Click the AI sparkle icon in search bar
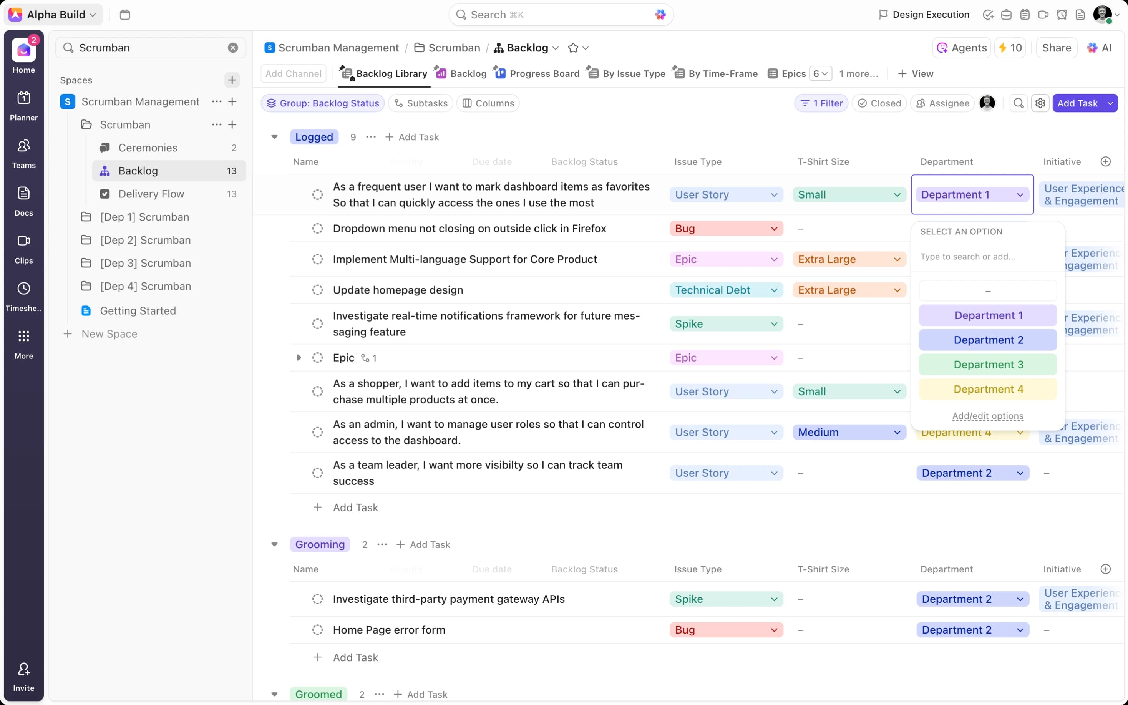This screenshot has width=1128, height=705. coord(660,15)
